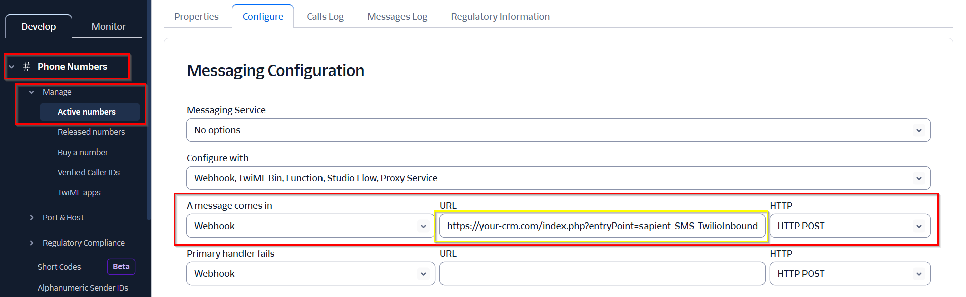Open Short Codes in the sidebar
This screenshot has width=966, height=297.
pyautogui.click(x=59, y=267)
